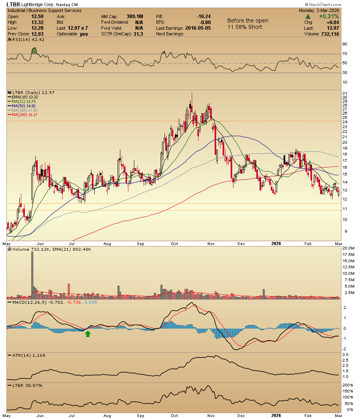The width and height of the screenshot is (361, 419).
Task: Click the Last: 12.97 x 7 quote
Action: pyautogui.click(x=72, y=28)
